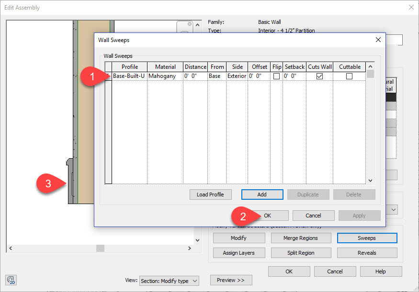Viewport: 419px width, 292px height.
Task: Select the Base-Built-U profile cell
Action: click(128, 76)
